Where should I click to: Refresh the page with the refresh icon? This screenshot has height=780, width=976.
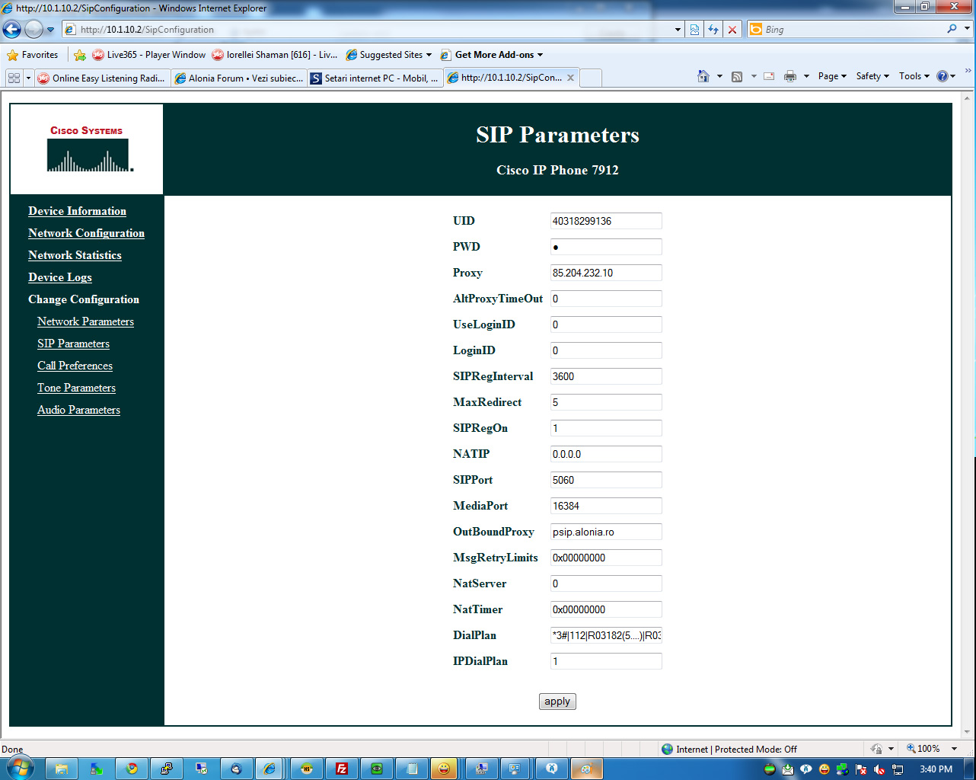click(713, 30)
